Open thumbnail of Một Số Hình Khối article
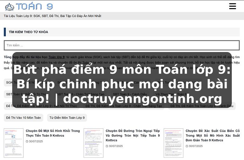The height and width of the screenshot is (160, 244). point(14,143)
